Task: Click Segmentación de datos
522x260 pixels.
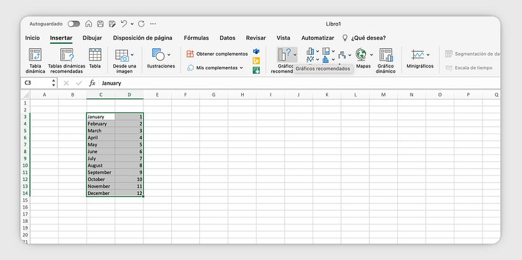Action: (x=473, y=54)
